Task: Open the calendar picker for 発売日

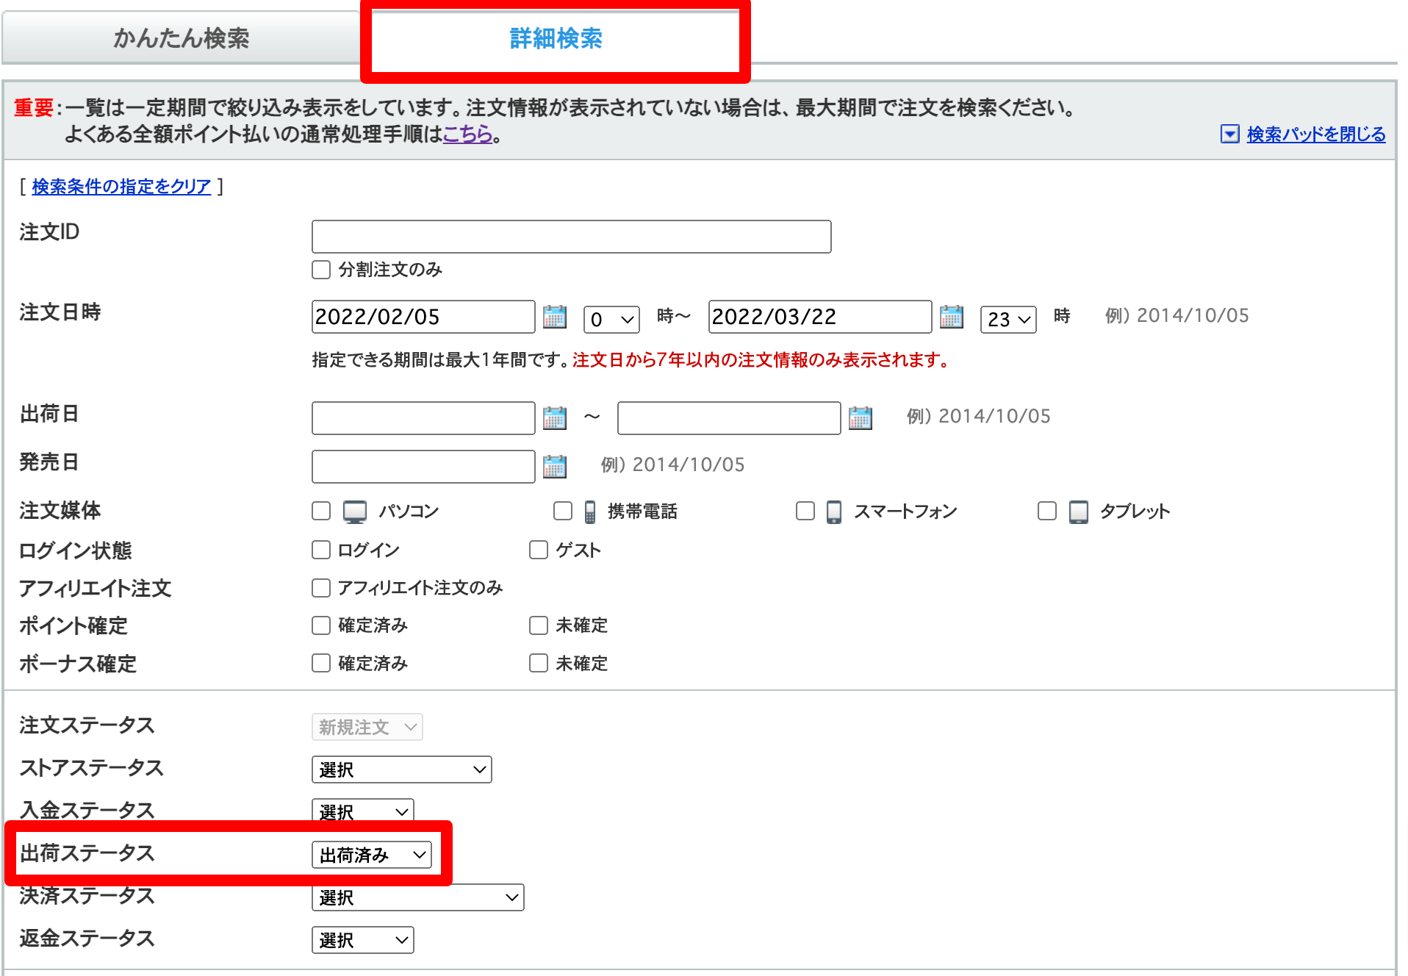Action: point(556,466)
